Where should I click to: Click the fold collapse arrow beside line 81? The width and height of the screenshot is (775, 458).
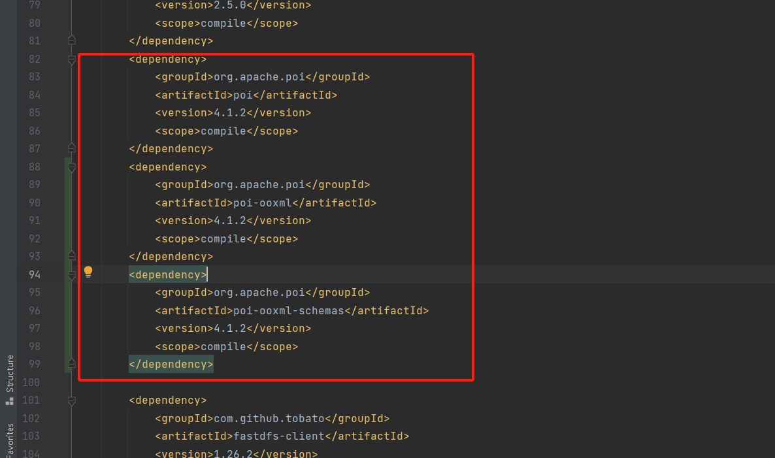(x=71, y=39)
